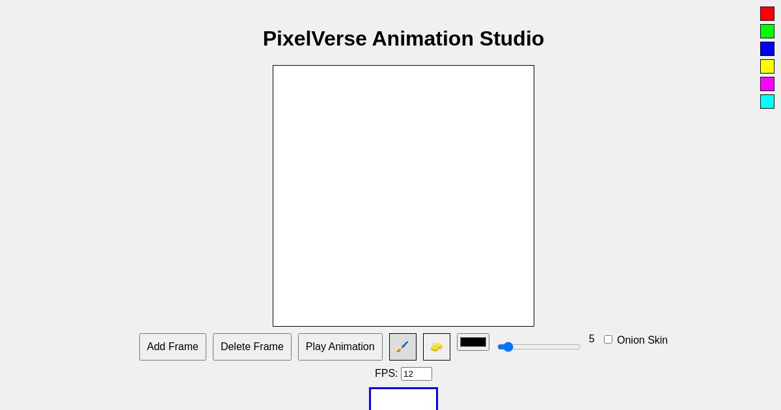Screen dimensions: 781x410
Task: Pick the yellow color swatch
Action: pos(767,66)
